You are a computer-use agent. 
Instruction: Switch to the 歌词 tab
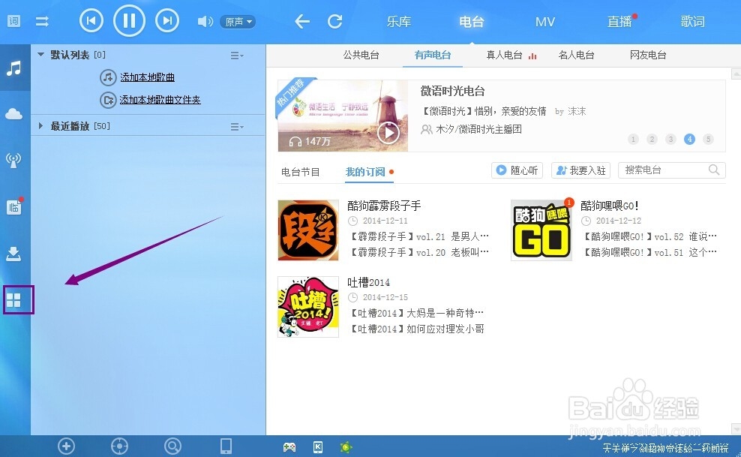[692, 22]
